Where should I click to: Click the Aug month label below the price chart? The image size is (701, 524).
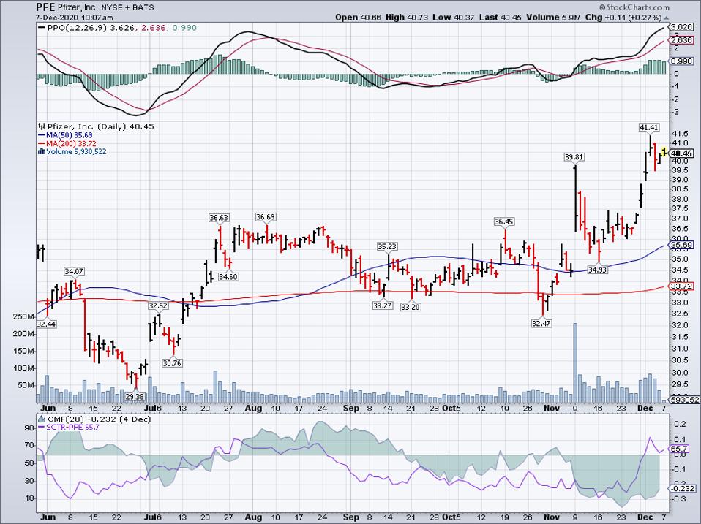point(253,409)
